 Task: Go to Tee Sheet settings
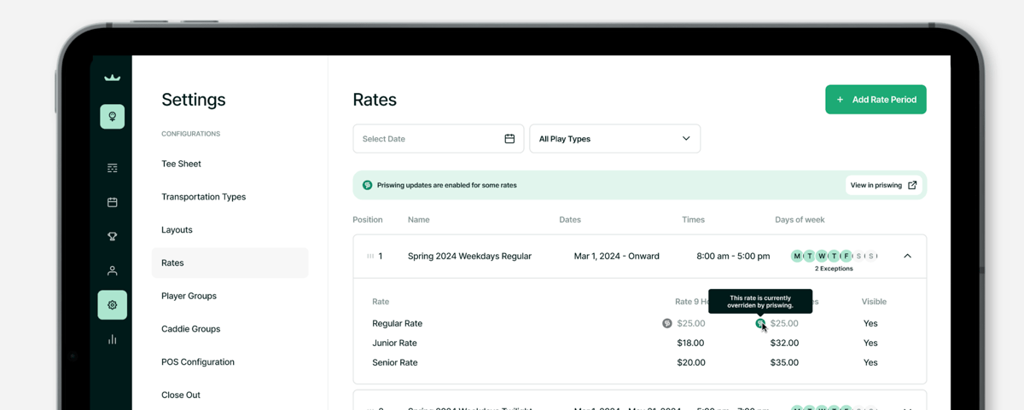coord(181,164)
